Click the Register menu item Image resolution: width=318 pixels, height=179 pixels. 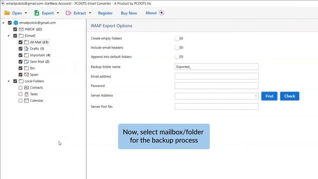[105, 13]
